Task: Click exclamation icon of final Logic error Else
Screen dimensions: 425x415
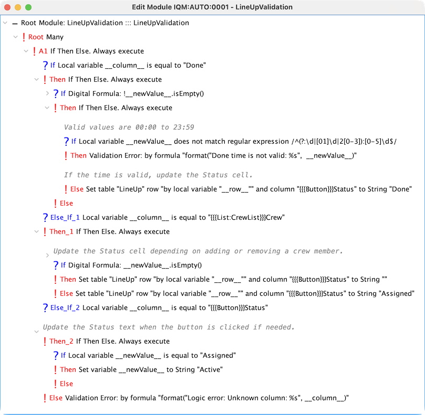Action: pyautogui.click(x=45, y=398)
